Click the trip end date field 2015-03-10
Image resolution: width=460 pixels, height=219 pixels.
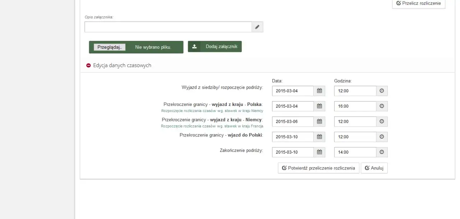293,152
